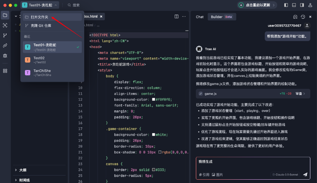Open chat history clock icon

(303, 17)
